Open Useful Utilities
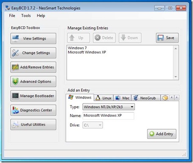 click(33, 124)
